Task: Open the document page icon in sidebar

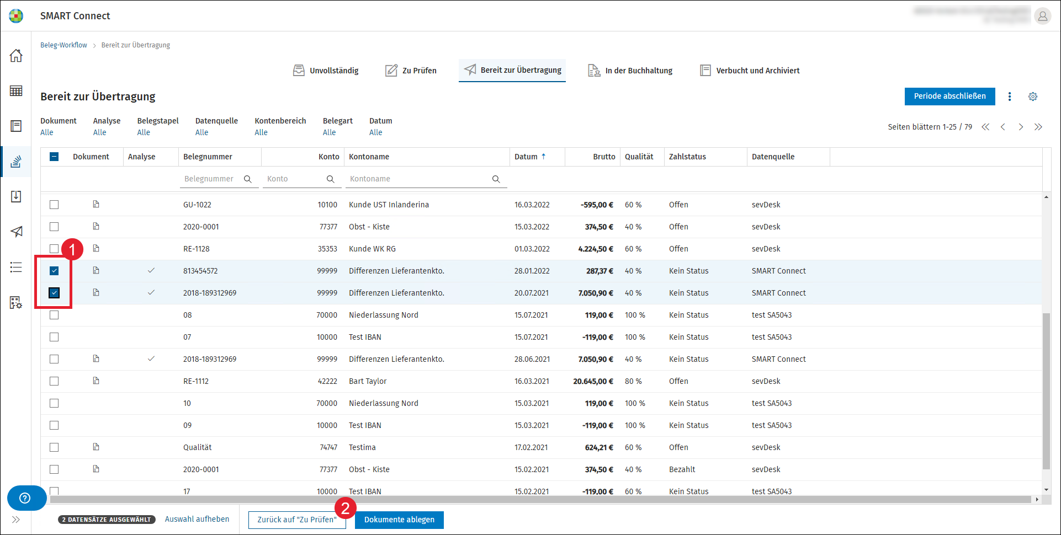Action: click(16, 126)
